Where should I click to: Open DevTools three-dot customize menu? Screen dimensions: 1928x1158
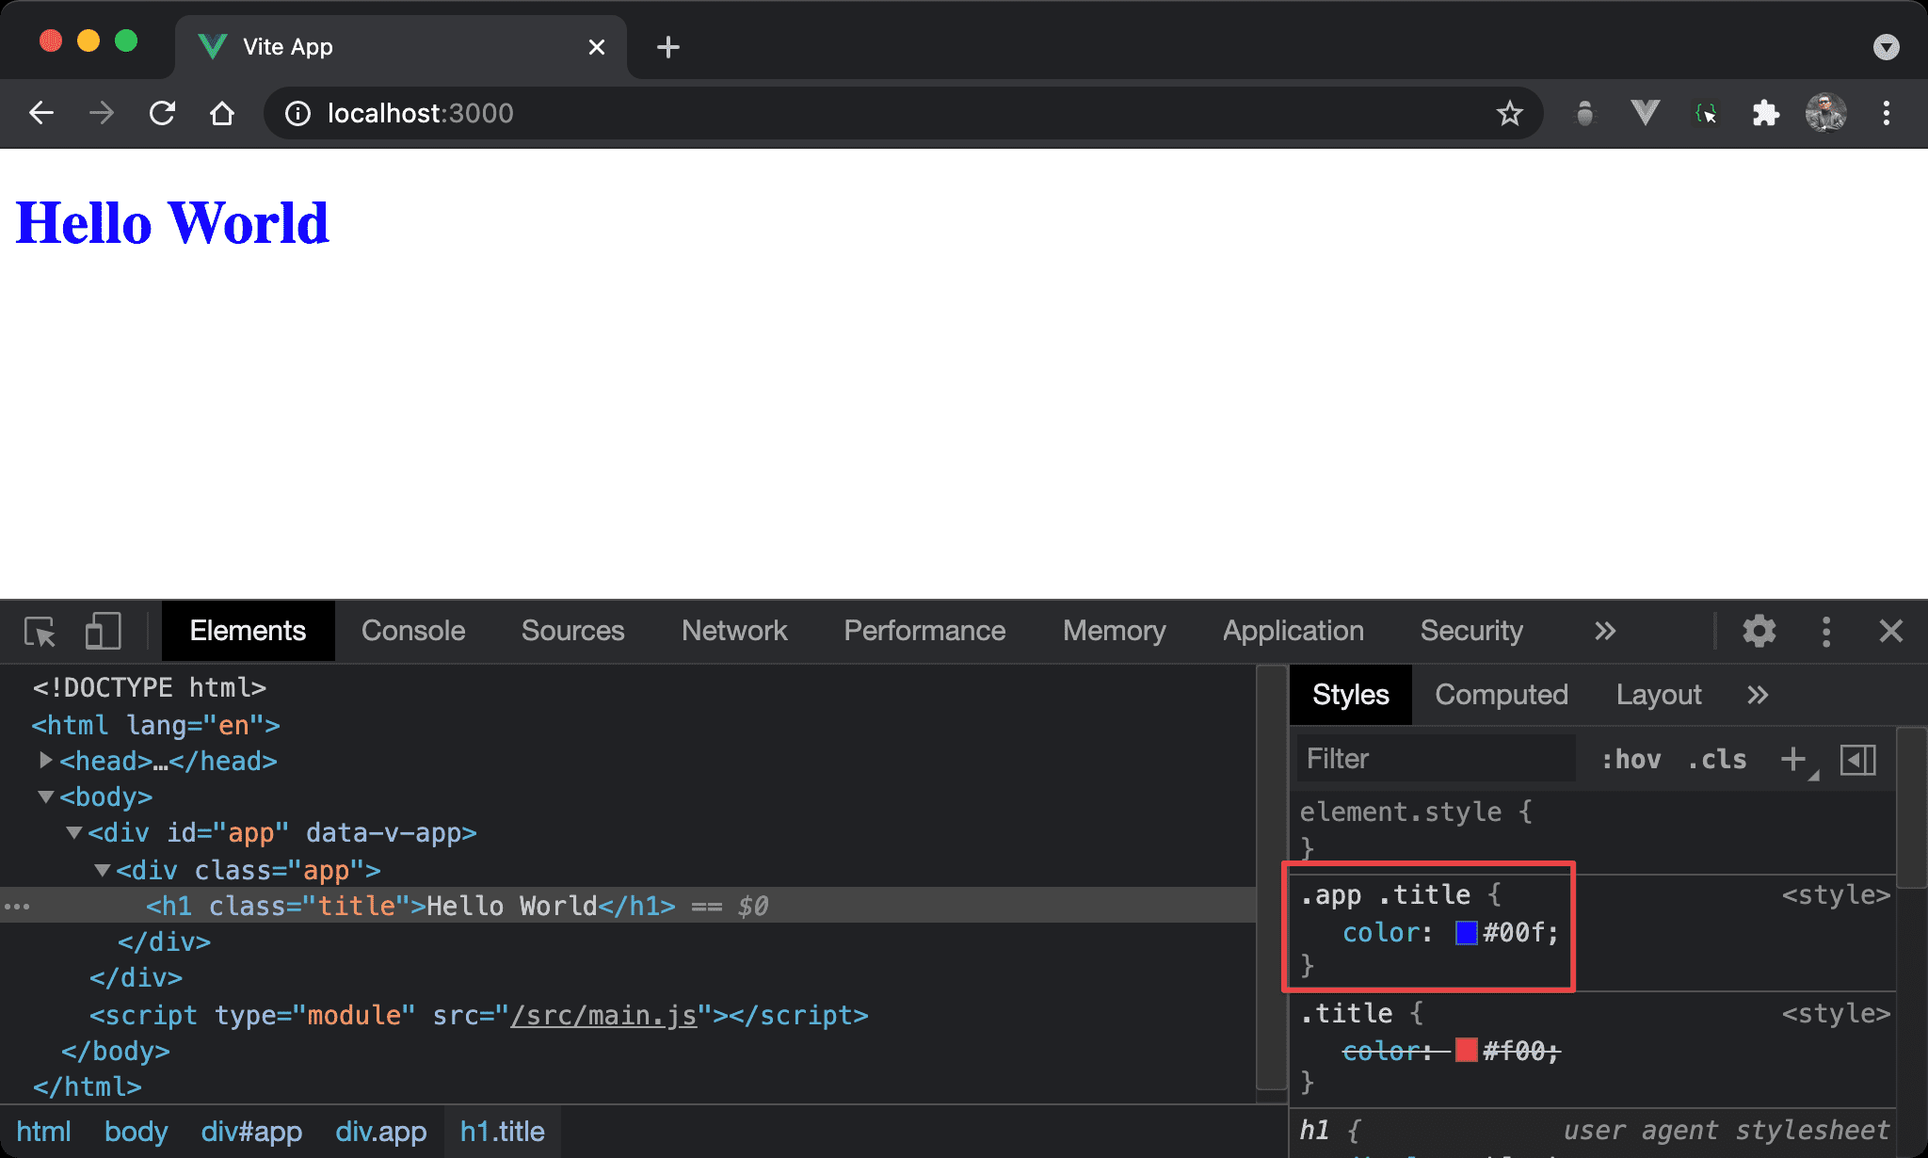tap(1826, 631)
